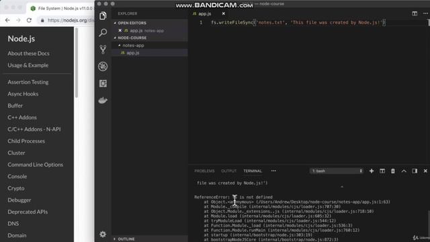
Task: Open Command Line Options docs link
Action: (36, 165)
